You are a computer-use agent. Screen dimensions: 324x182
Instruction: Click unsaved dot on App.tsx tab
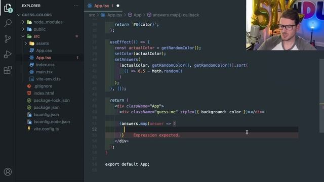pos(118,6)
